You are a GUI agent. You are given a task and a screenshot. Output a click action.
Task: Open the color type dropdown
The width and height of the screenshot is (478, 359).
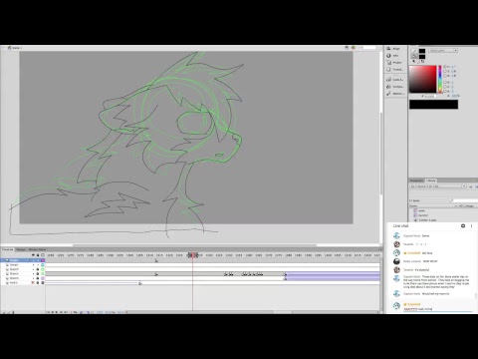[443, 51]
